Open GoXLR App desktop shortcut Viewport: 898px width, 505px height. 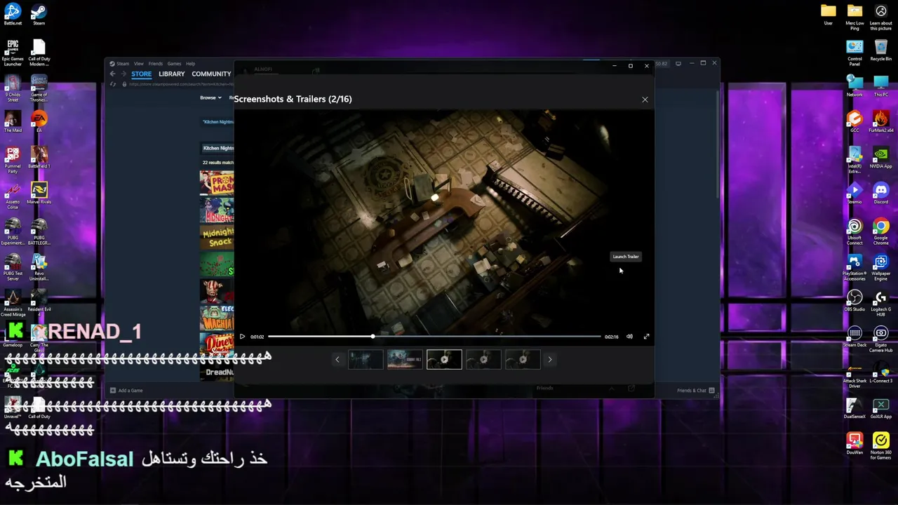pos(881,408)
